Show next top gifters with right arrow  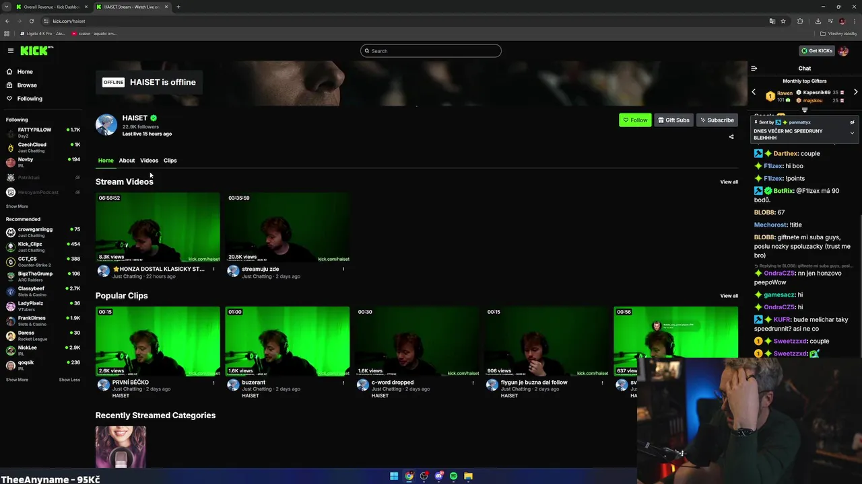click(855, 92)
